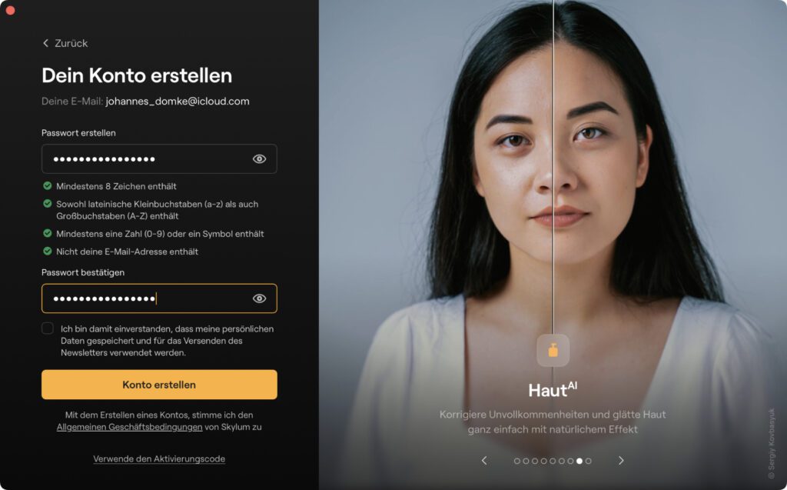Image resolution: width=787 pixels, height=490 pixels.
Task: Open Verwende den Aktivierungscode link
Action: 159,458
